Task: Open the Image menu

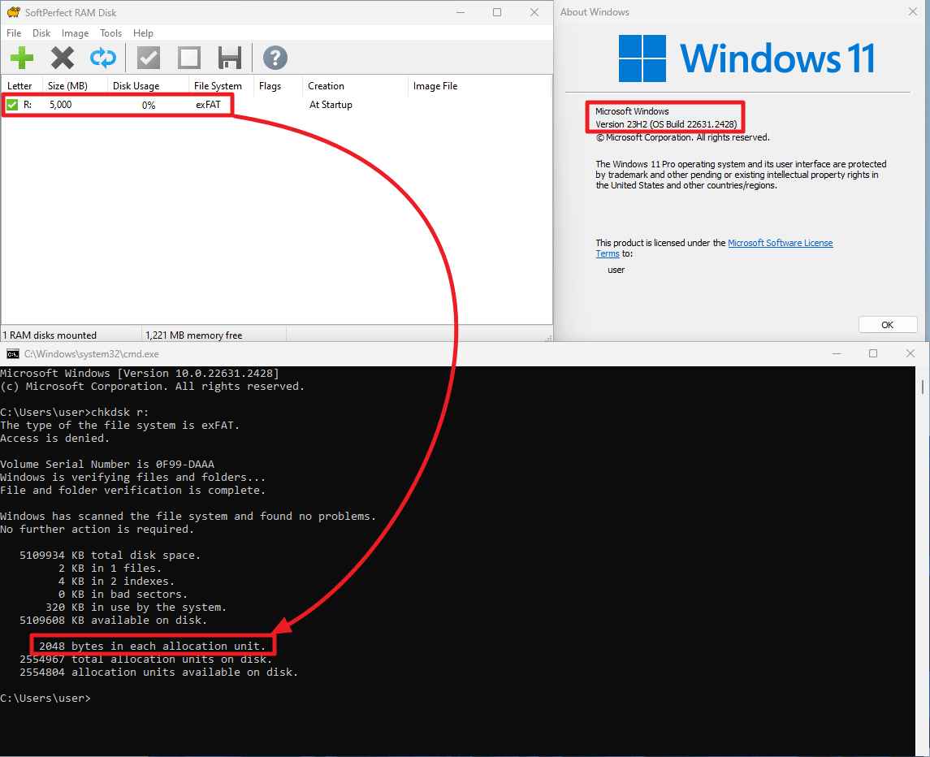Action: point(76,33)
